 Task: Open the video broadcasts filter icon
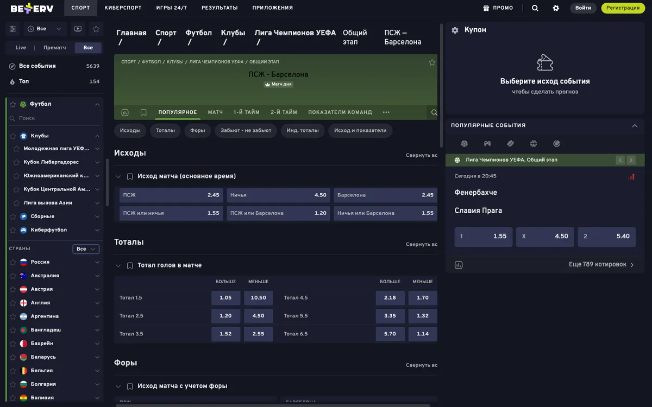[78, 29]
